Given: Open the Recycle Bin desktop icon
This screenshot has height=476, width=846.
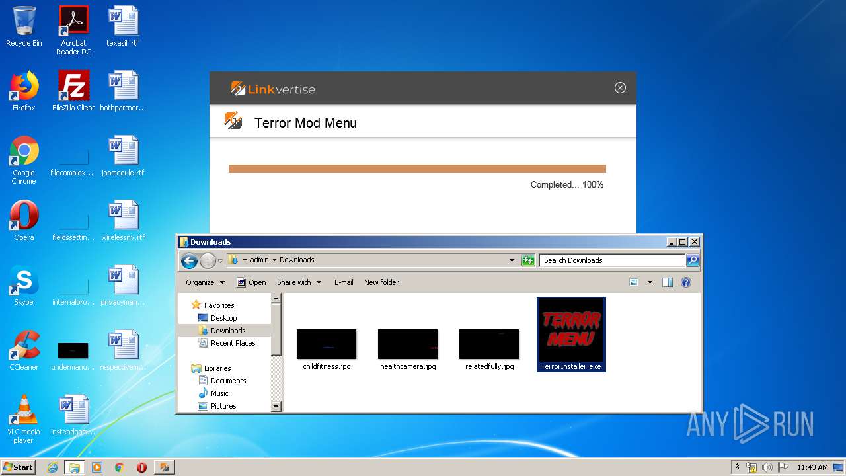Looking at the screenshot, I should (24, 26).
